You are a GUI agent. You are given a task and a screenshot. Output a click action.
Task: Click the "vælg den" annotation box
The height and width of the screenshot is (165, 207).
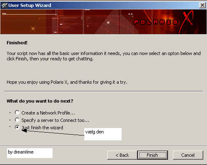(x=103, y=134)
